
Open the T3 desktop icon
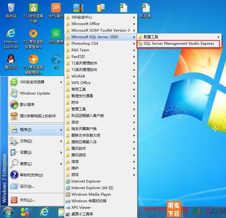(x=56, y=62)
